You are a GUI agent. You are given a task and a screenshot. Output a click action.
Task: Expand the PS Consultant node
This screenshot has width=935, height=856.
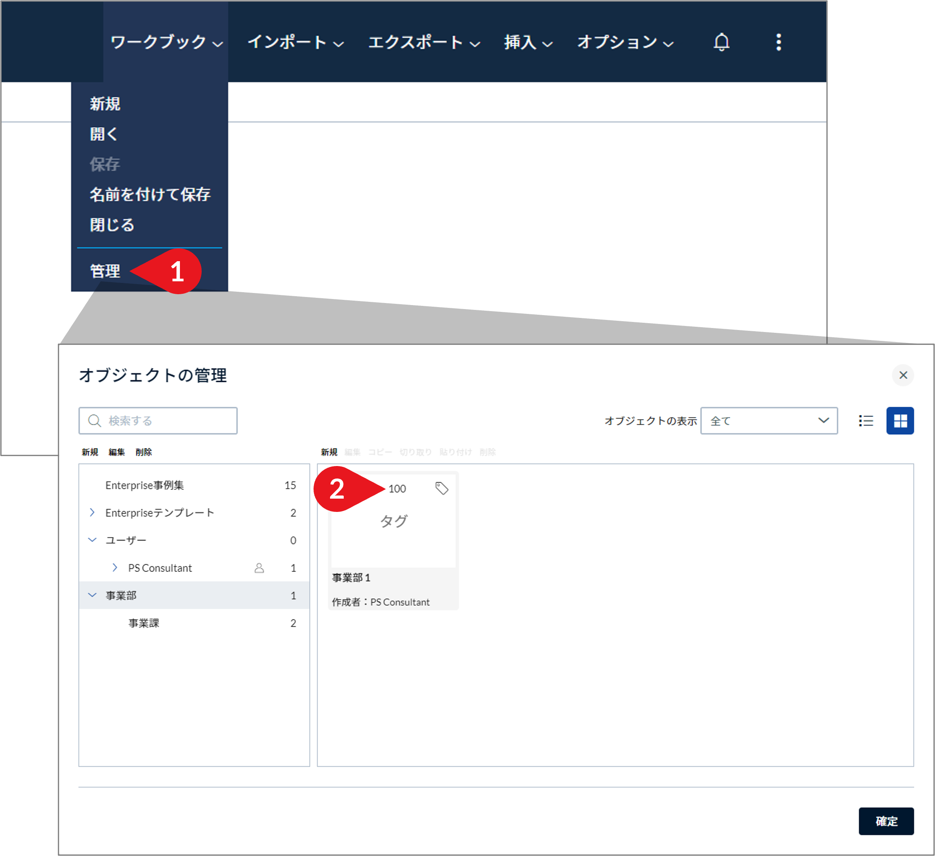tap(115, 567)
